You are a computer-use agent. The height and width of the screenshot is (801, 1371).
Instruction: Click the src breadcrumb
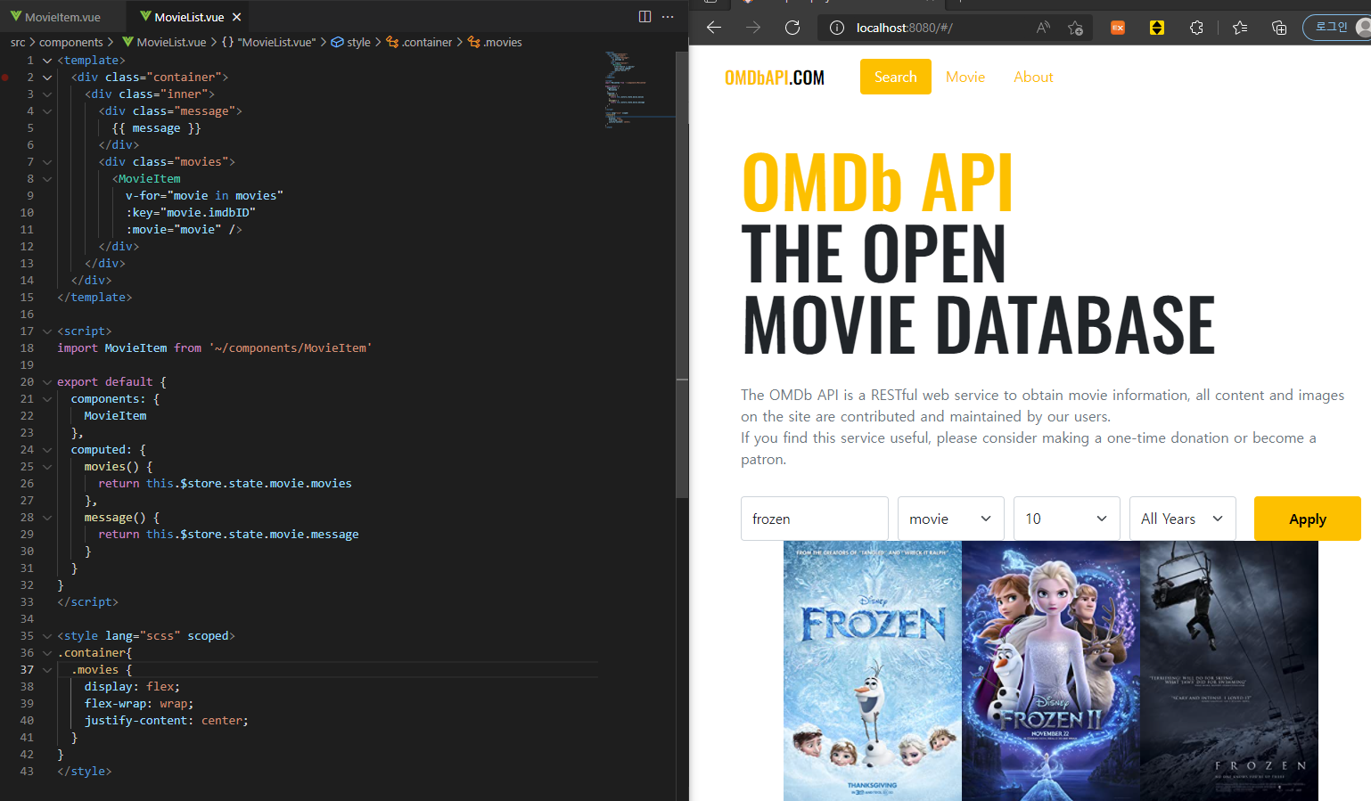point(18,42)
